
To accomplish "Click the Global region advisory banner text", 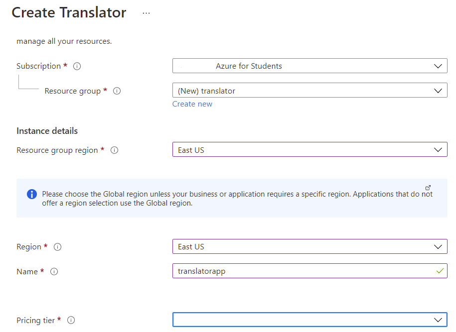I will (234, 199).
